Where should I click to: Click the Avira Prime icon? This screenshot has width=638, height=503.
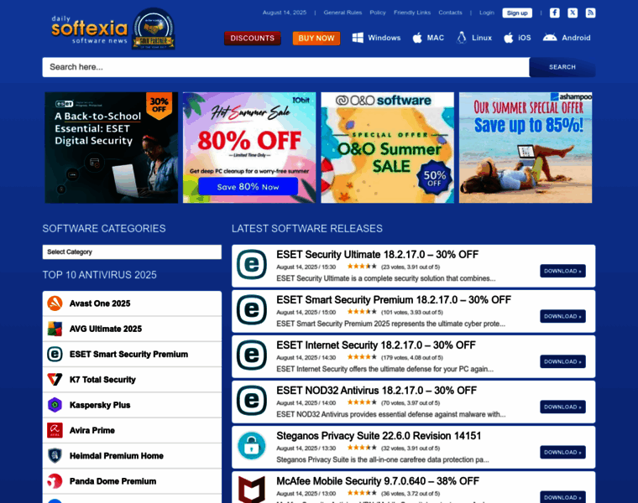point(55,430)
